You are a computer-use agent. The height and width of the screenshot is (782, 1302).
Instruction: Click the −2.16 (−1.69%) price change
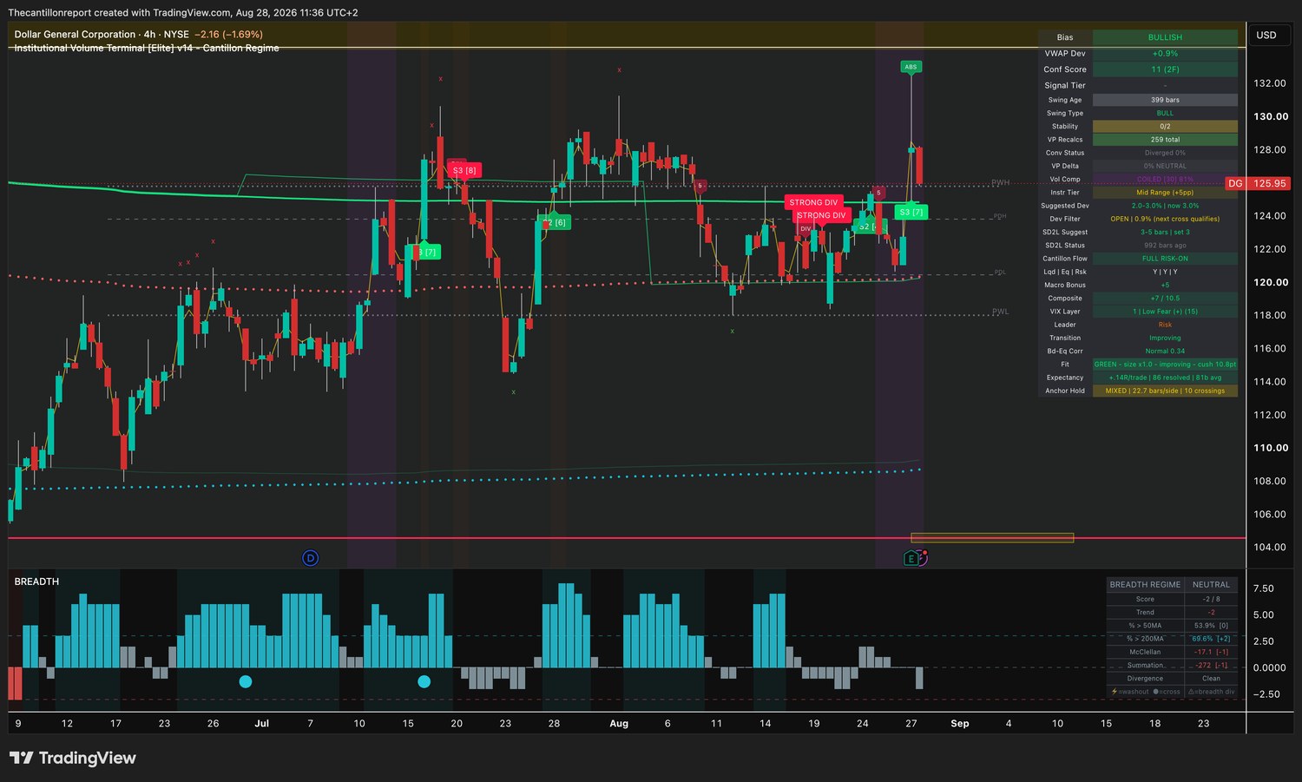[x=228, y=35]
